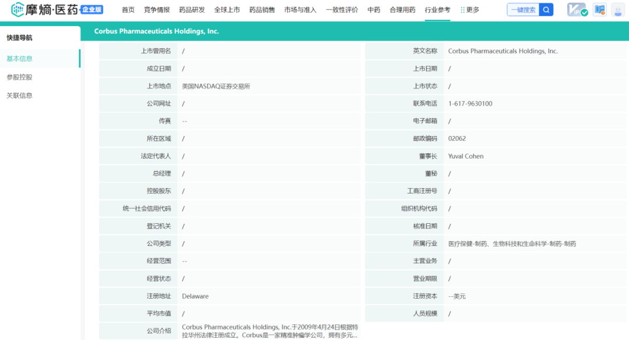Click the registered address Delaware

pos(195,296)
